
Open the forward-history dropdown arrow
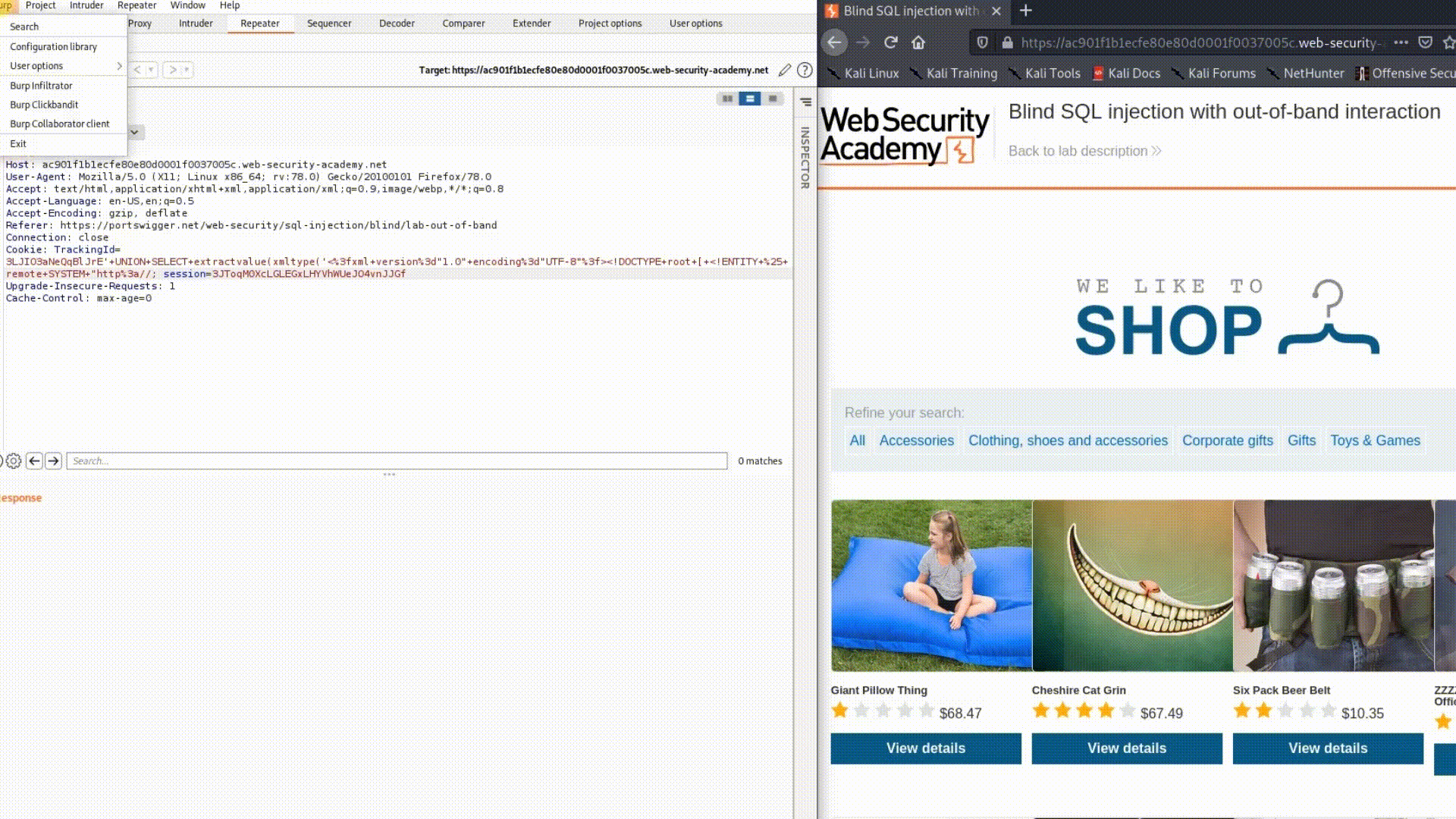tap(187, 70)
